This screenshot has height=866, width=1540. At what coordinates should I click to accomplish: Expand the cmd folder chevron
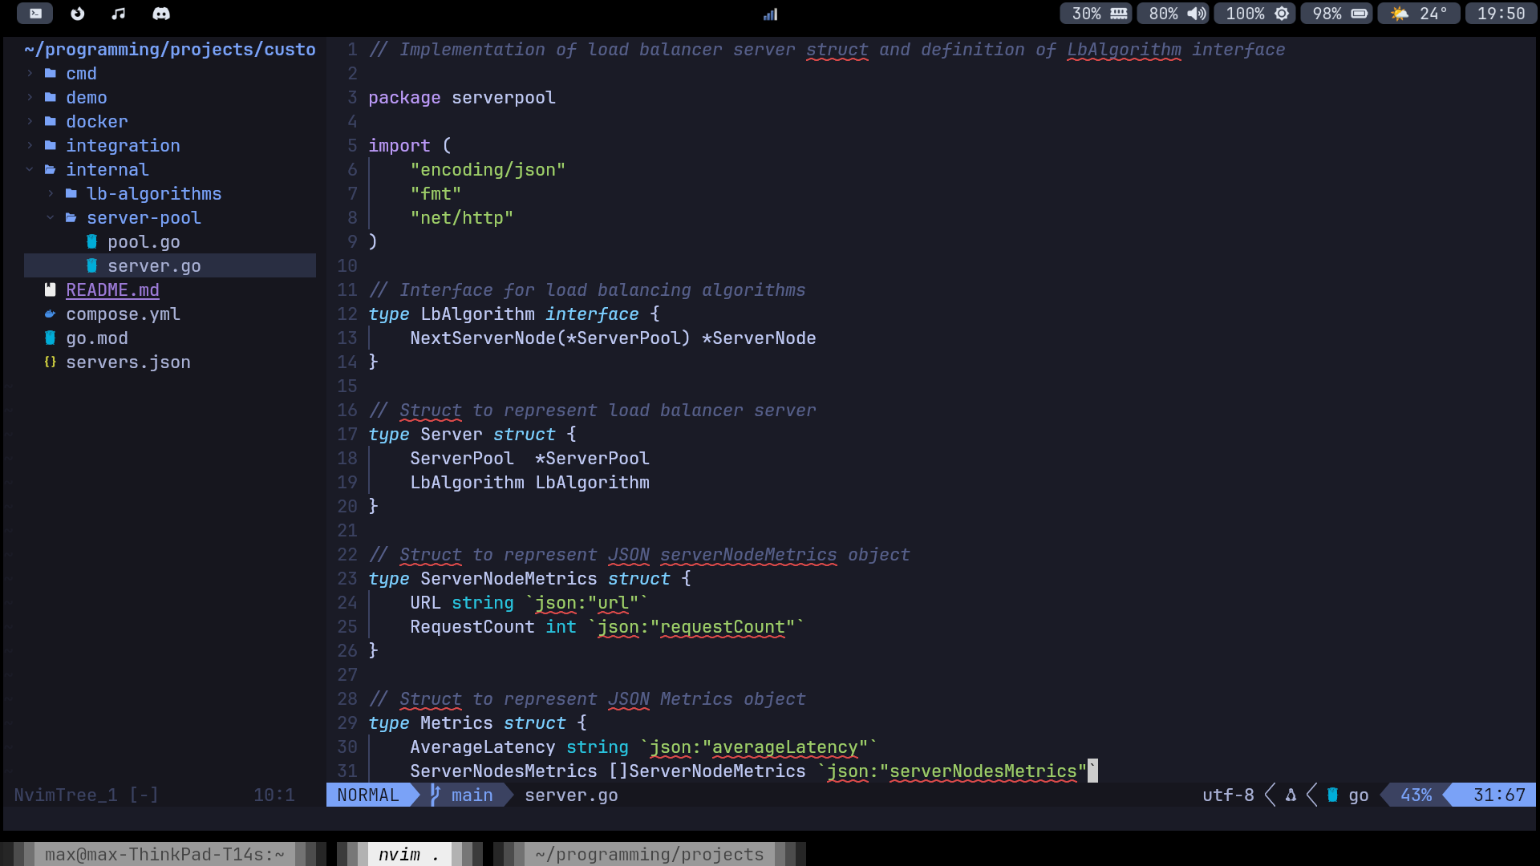click(x=30, y=74)
